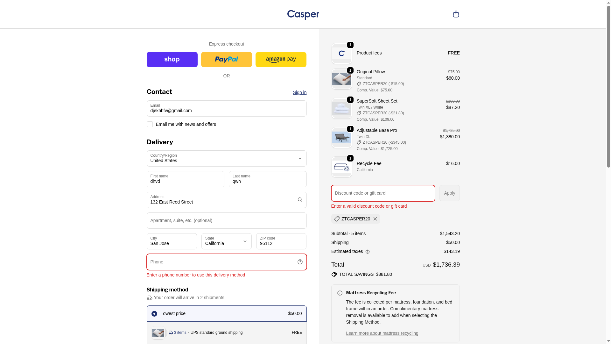The width and height of the screenshot is (611, 344).
Task: Click the address search magnifier icon
Action: pyautogui.click(x=300, y=200)
